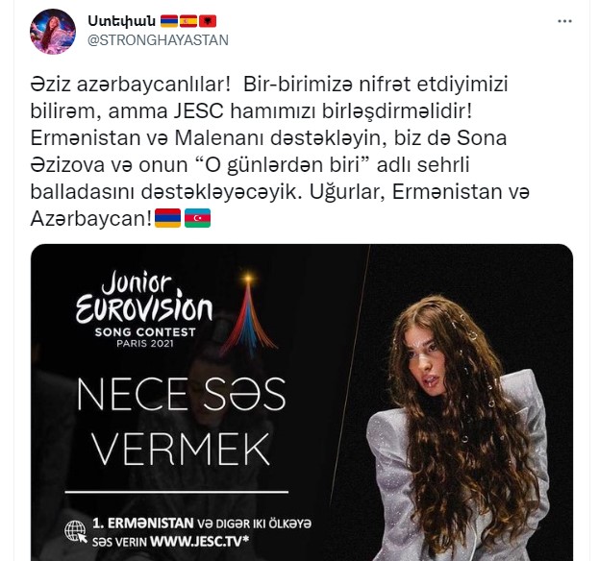
Task: Click the author's round profile avatar
Action: [x=53, y=32]
